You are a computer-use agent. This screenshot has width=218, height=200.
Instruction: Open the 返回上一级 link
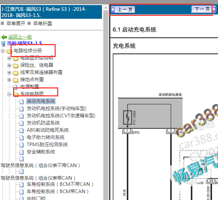click(20, 37)
